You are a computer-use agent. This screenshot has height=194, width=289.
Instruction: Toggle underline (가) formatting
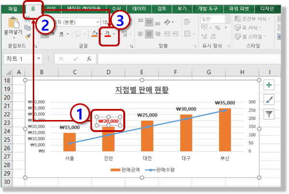[61, 34]
